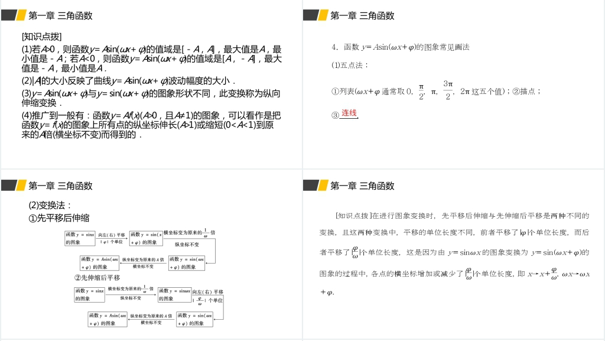The height and width of the screenshot is (341, 605).
Task: Click the final line ＋φ. of the last slide
Action: (x=327, y=293)
